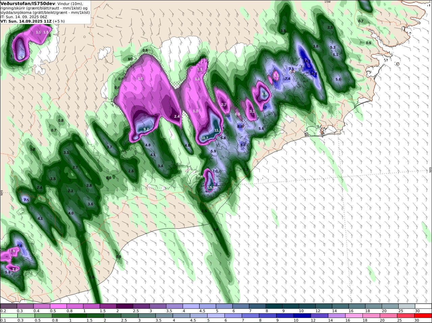Click the 14.1 value in the dark blue band
Screen dimensions: 432x323
307,61
